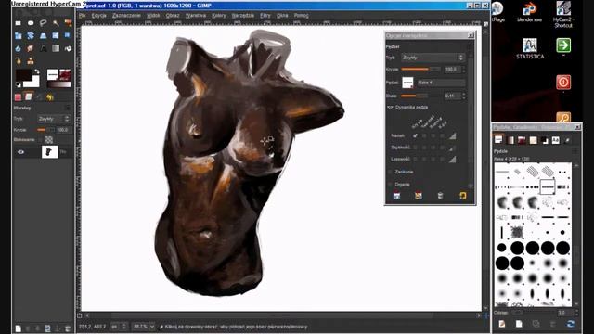Switch to fonts tab (Aa) in brushes dock
The image size is (594, 334).
(555, 140)
